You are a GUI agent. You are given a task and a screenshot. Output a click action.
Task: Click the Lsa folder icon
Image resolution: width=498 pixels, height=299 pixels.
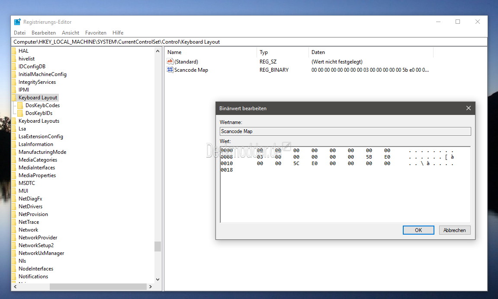click(14, 129)
